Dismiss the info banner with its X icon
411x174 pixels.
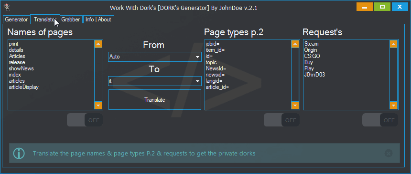click(389, 153)
